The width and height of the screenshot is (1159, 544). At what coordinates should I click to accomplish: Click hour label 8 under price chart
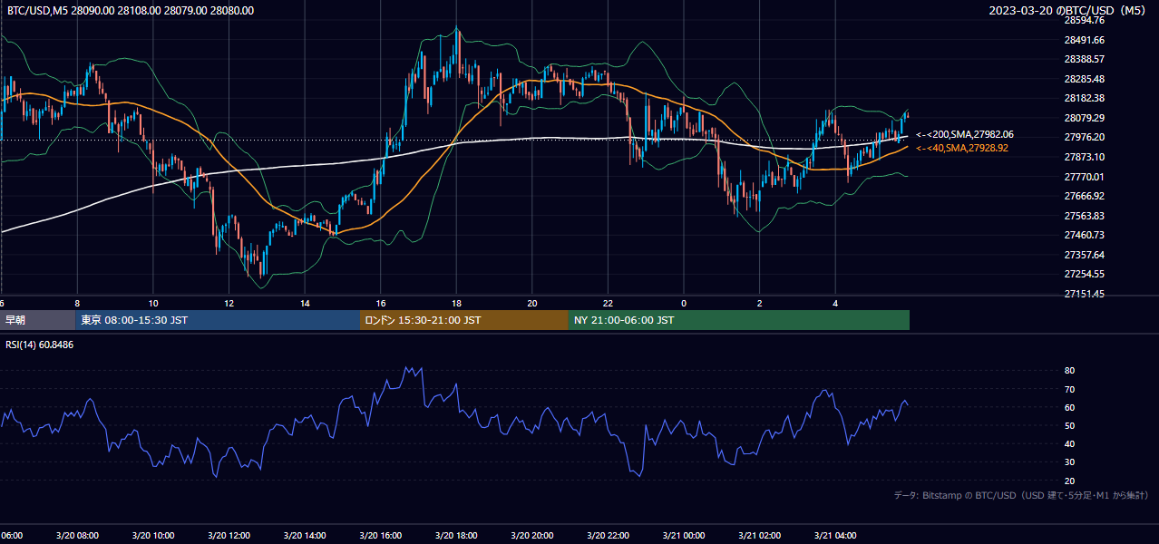pyautogui.click(x=77, y=304)
